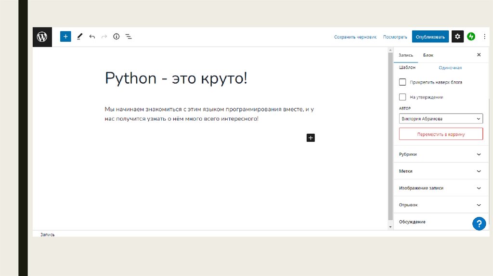Screen dimensions: 493x276
Task: Open the document info details icon
Action: tap(116, 37)
